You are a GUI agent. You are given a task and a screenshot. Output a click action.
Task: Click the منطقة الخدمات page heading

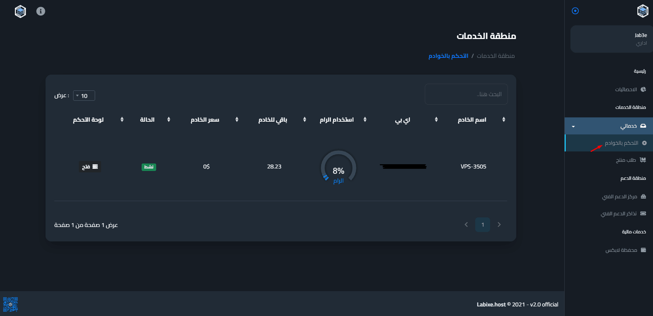486,36
